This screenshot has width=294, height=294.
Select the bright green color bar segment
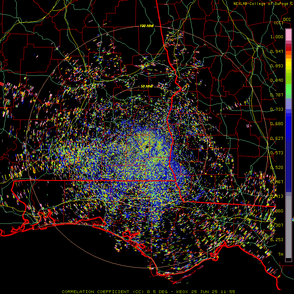[x=288, y=89]
